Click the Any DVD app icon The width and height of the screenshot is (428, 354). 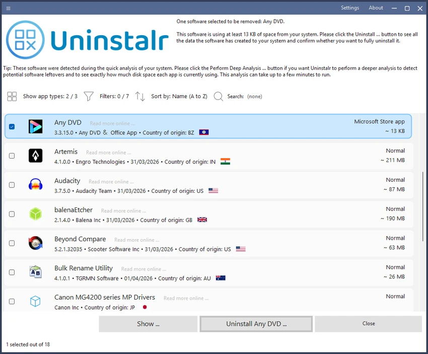(35, 126)
